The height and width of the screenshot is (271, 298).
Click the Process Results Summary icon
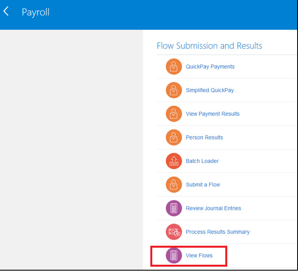174,232
